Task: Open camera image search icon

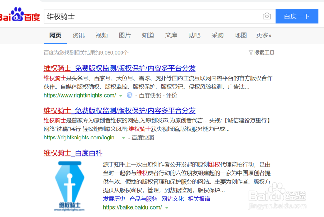Action: pyautogui.click(x=267, y=16)
